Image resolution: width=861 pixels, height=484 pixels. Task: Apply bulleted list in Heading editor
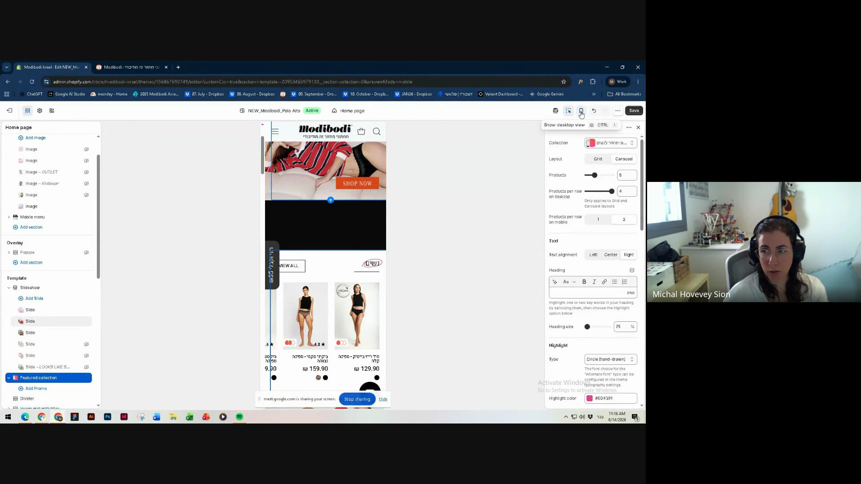tap(614, 282)
